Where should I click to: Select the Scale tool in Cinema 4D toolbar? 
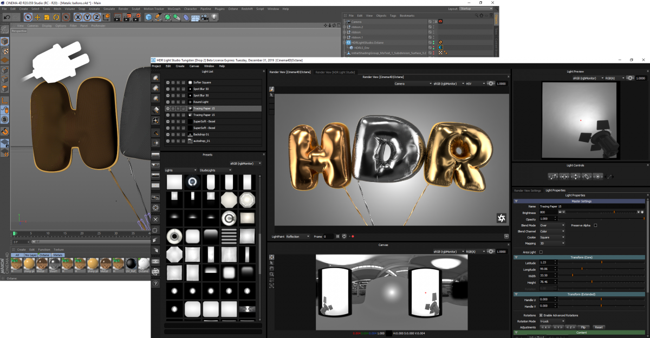coord(47,17)
